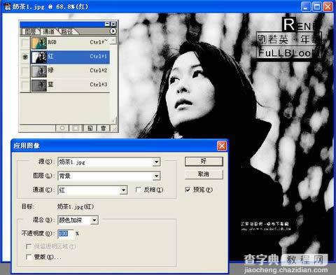
Task: Load channel as selection icon in Channels panel
Action: (62, 128)
